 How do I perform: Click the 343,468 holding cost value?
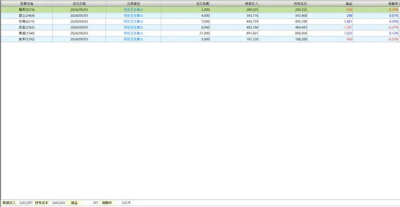(x=301, y=16)
